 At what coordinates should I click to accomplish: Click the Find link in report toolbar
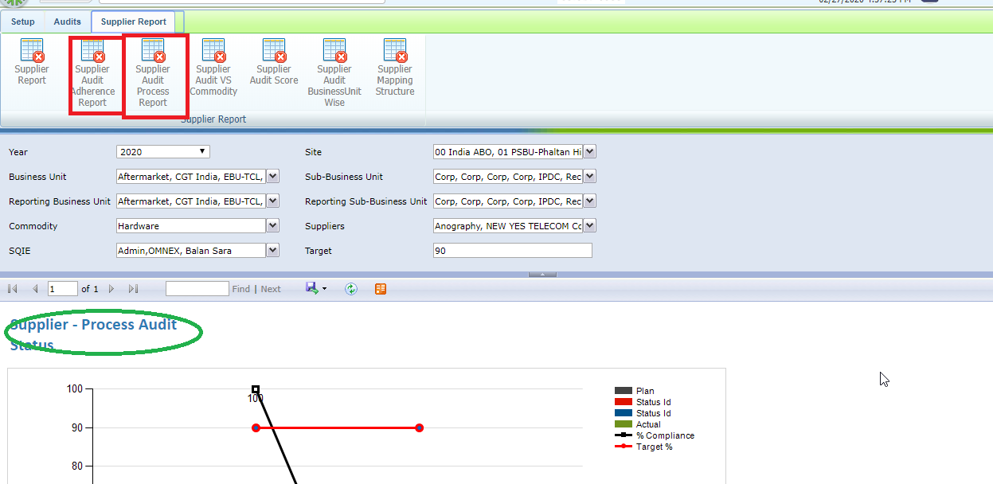[241, 289]
